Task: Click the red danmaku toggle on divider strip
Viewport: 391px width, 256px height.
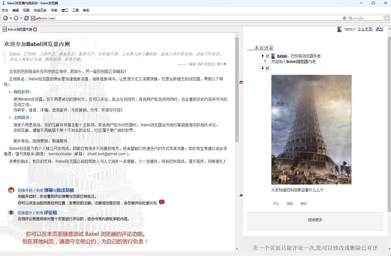Action: pyautogui.click(x=241, y=82)
